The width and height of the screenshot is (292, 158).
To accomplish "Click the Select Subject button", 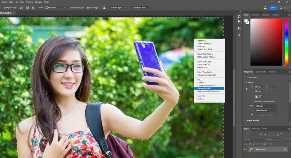I will click(117, 8).
